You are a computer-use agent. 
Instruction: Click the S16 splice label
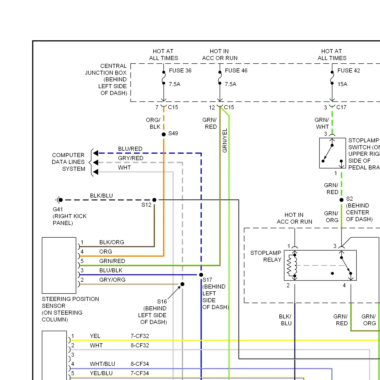(x=162, y=301)
